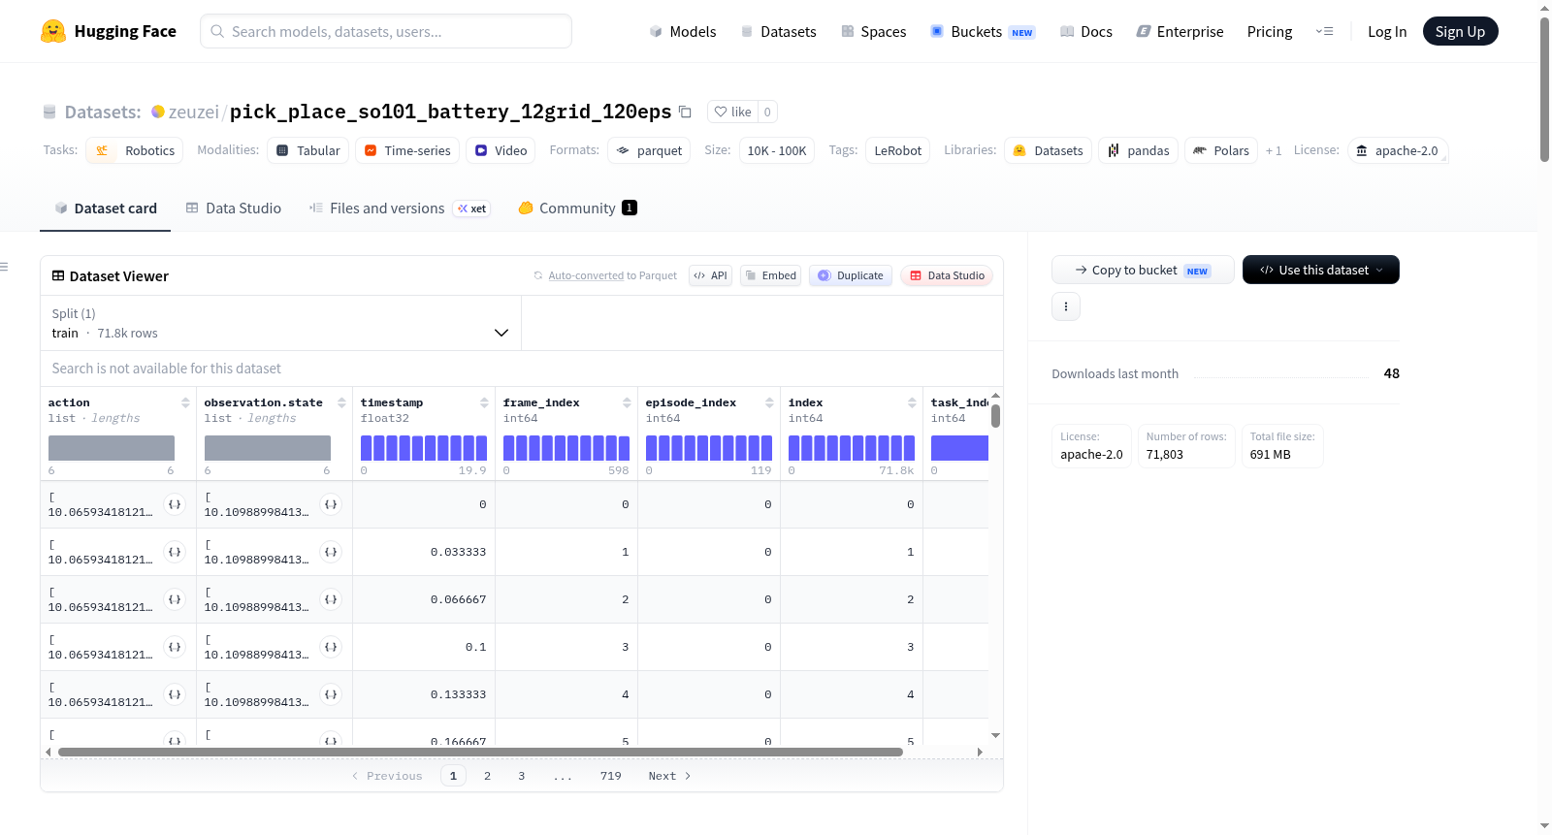Click the episode_index histogram bars
The image size is (1552, 835).
[x=709, y=448]
